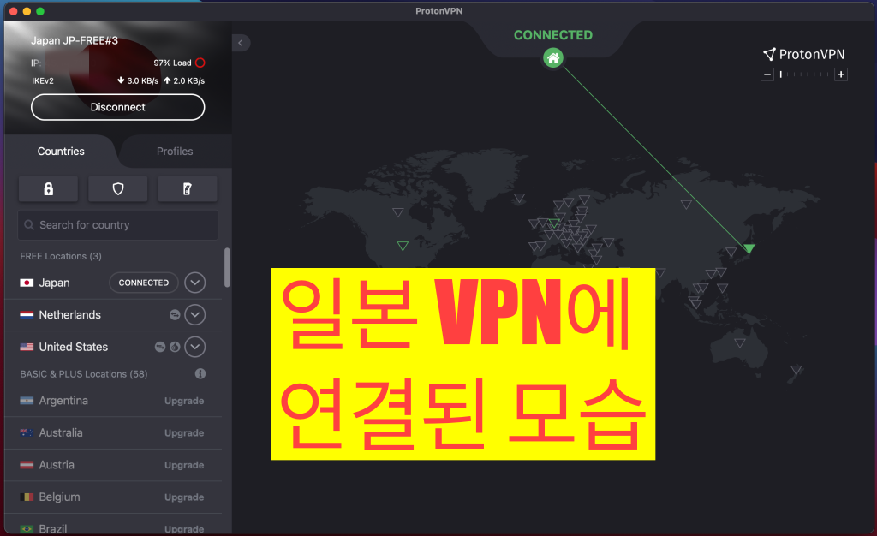Click the Canada map marker
The image size is (877, 536).
[397, 212]
